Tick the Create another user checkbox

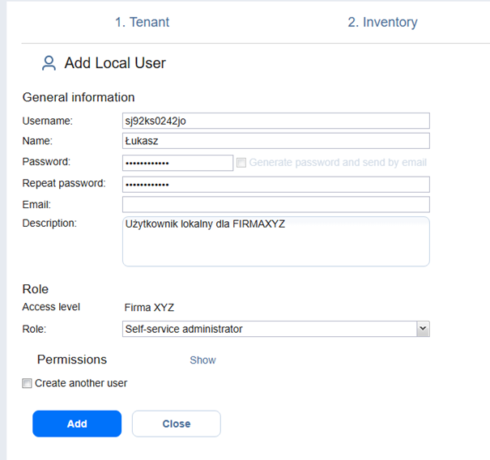pyautogui.click(x=28, y=383)
